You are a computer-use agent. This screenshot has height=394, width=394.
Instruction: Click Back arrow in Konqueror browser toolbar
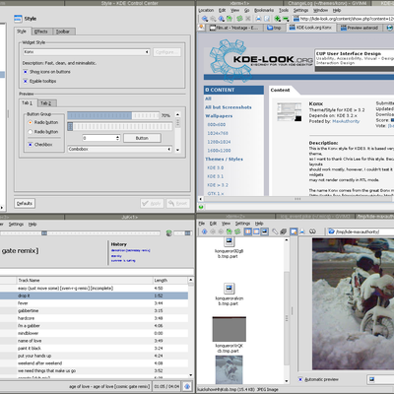coord(205,19)
